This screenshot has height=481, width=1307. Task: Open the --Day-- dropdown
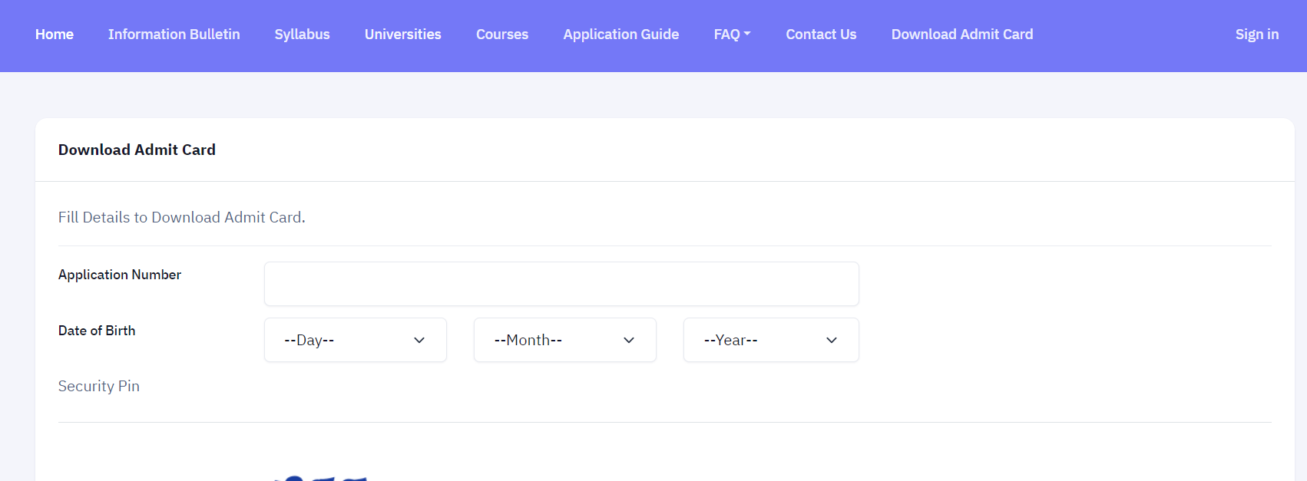356,340
